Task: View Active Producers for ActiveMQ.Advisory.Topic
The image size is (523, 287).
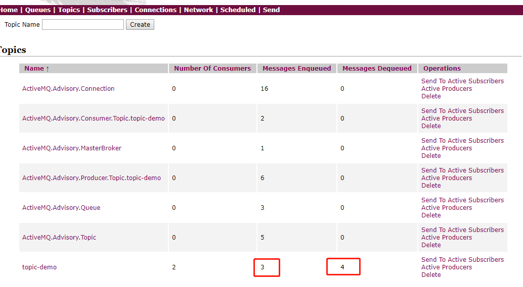Action: coord(446,238)
